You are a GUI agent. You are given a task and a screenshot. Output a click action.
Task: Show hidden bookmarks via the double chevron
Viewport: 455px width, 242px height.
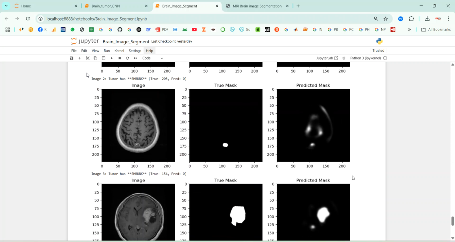click(409, 29)
